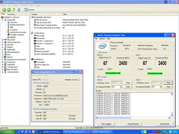Select the Overclock tree item
Image resolution: width=179 pixels, height=134 pixels.
14,30
